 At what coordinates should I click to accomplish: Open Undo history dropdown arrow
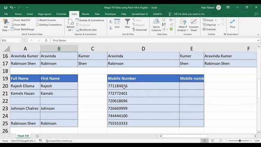tap(15, 7)
